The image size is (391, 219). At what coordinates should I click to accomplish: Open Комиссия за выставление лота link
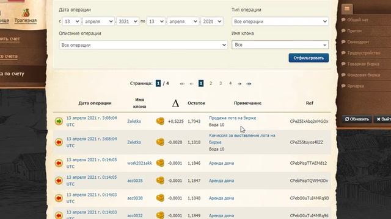click(x=242, y=139)
